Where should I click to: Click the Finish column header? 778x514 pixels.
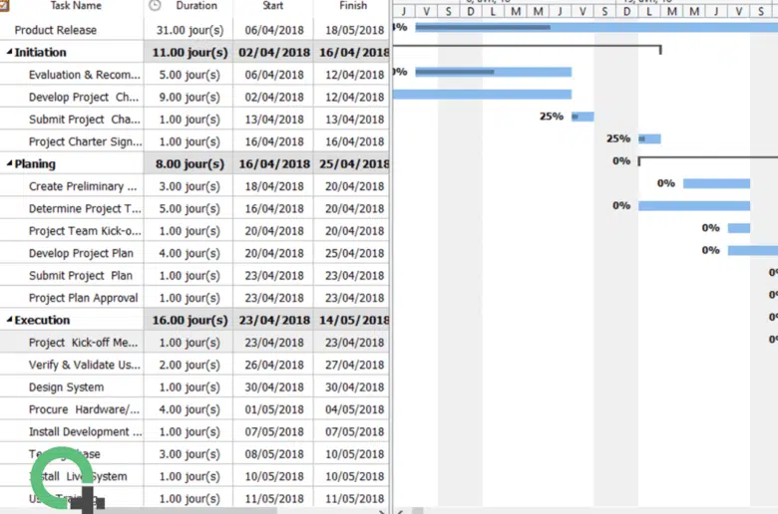click(352, 5)
